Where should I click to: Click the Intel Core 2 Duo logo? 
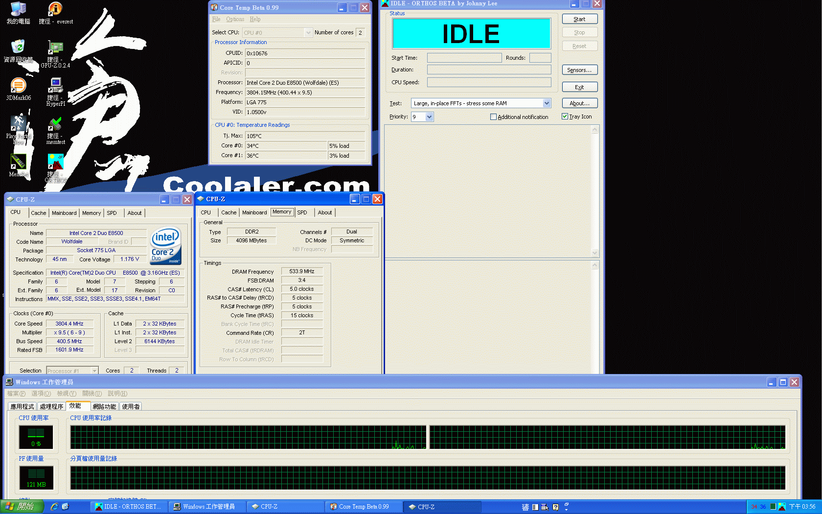coord(165,246)
